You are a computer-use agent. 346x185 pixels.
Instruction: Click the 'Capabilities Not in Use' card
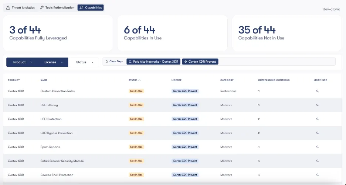(287, 33)
